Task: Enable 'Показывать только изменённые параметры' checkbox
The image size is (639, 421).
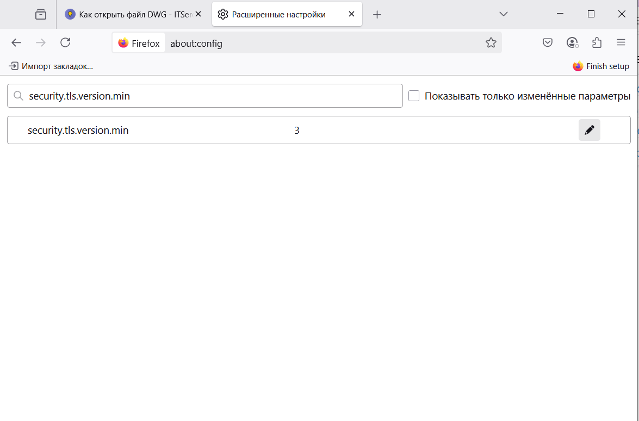Action: tap(414, 96)
